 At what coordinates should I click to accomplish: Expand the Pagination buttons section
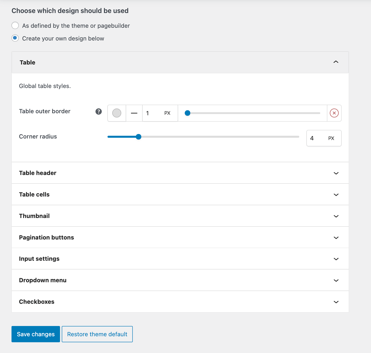pyautogui.click(x=336, y=237)
